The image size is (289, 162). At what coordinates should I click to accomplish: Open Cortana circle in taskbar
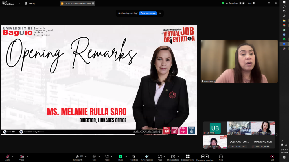pos(284,11)
